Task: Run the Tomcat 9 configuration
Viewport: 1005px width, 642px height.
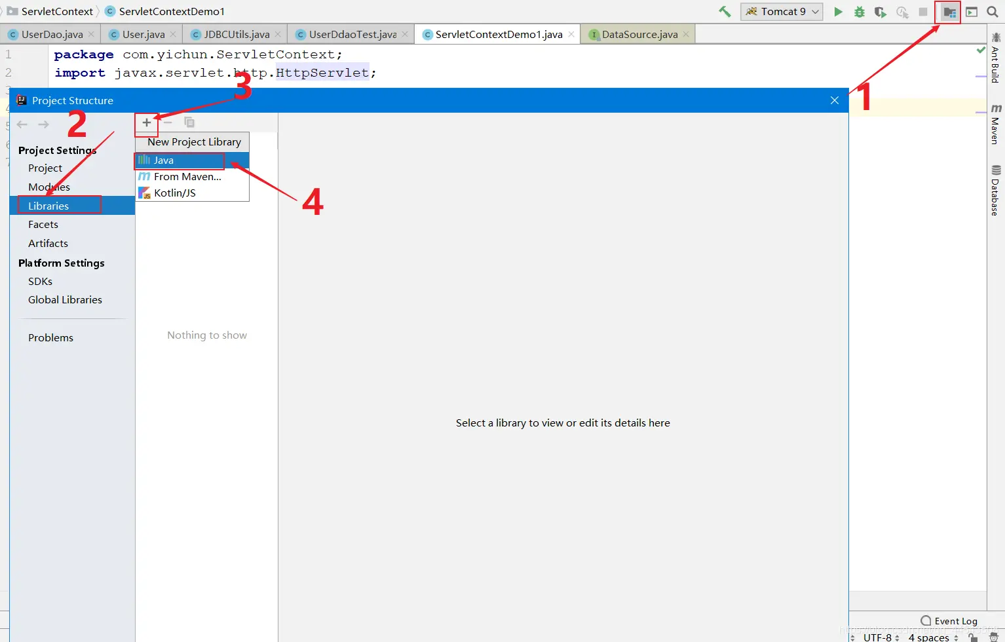Action: pos(838,11)
